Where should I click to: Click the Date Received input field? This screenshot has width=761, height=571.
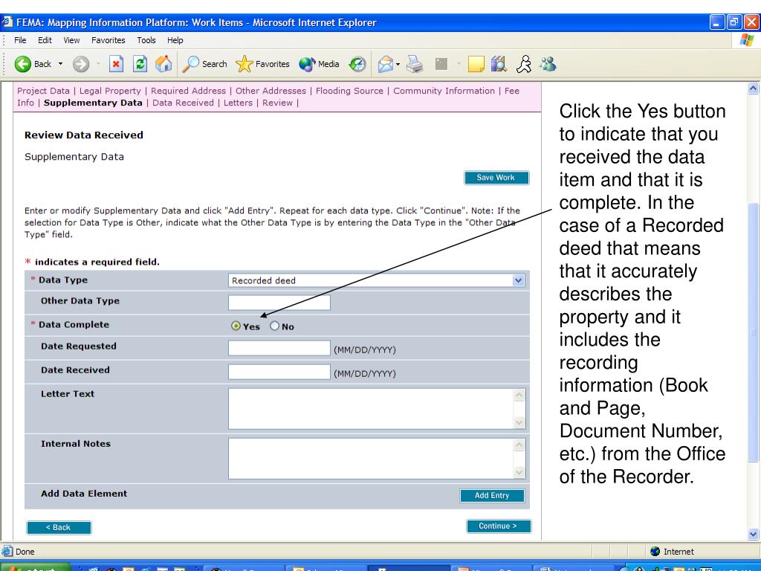279,372
